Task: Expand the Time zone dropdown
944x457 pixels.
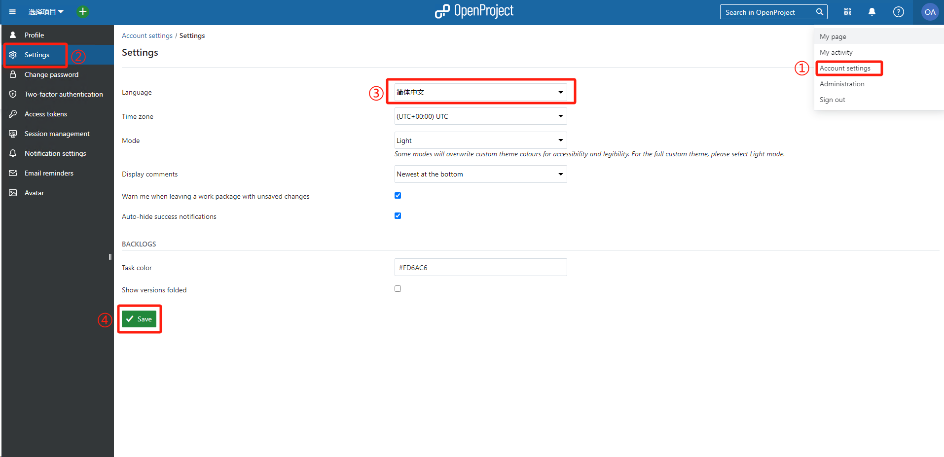Action: coord(480,116)
